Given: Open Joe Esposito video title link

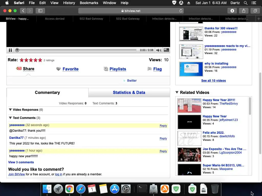Looking at the screenshot, I should [x=224, y=149].
